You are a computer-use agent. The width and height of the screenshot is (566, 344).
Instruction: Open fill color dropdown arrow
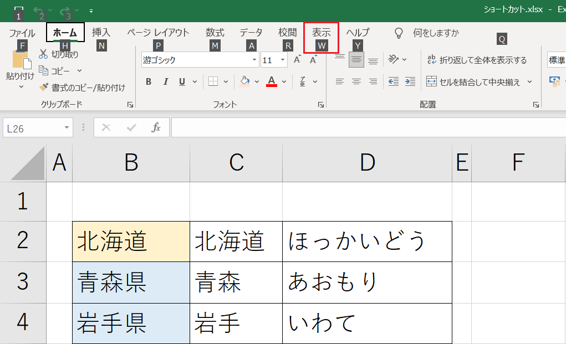(257, 82)
